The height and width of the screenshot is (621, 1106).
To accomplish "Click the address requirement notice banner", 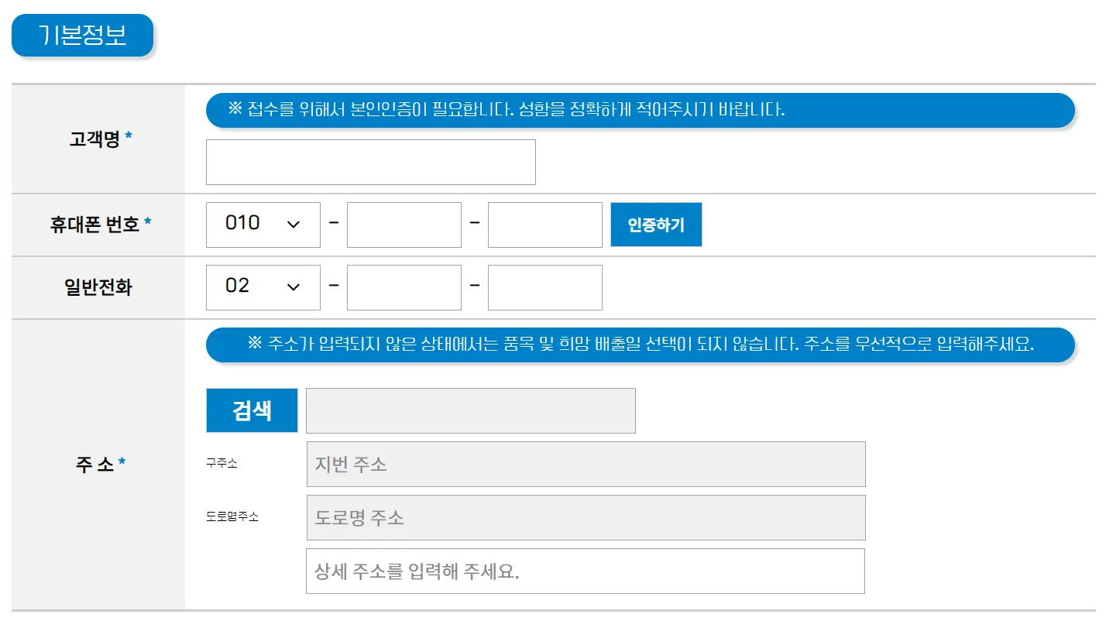I will coord(640,345).
